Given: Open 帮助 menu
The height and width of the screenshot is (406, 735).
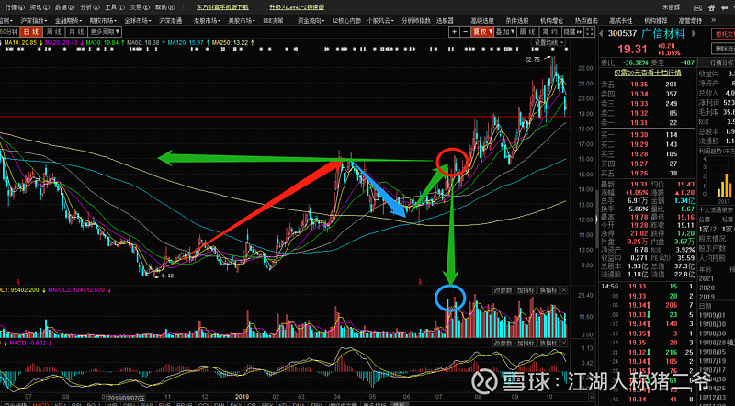Looking at the screenshot, I should (x=165, y=7).
